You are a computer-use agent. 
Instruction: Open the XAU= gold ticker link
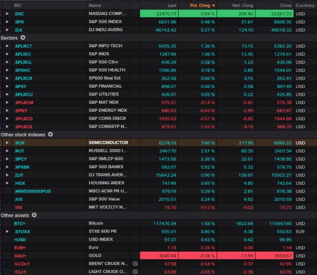(x=20, y=256)
